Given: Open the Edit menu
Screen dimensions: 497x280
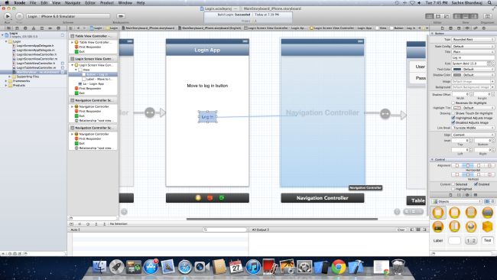Looking at the screenshot, I should pyautogui.click(x=44, y=3).
